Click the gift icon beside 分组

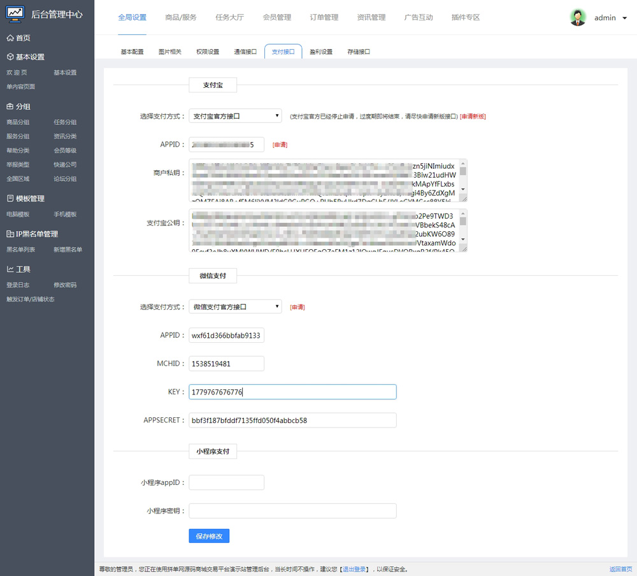pyautogui.click(x=10, y=106)
